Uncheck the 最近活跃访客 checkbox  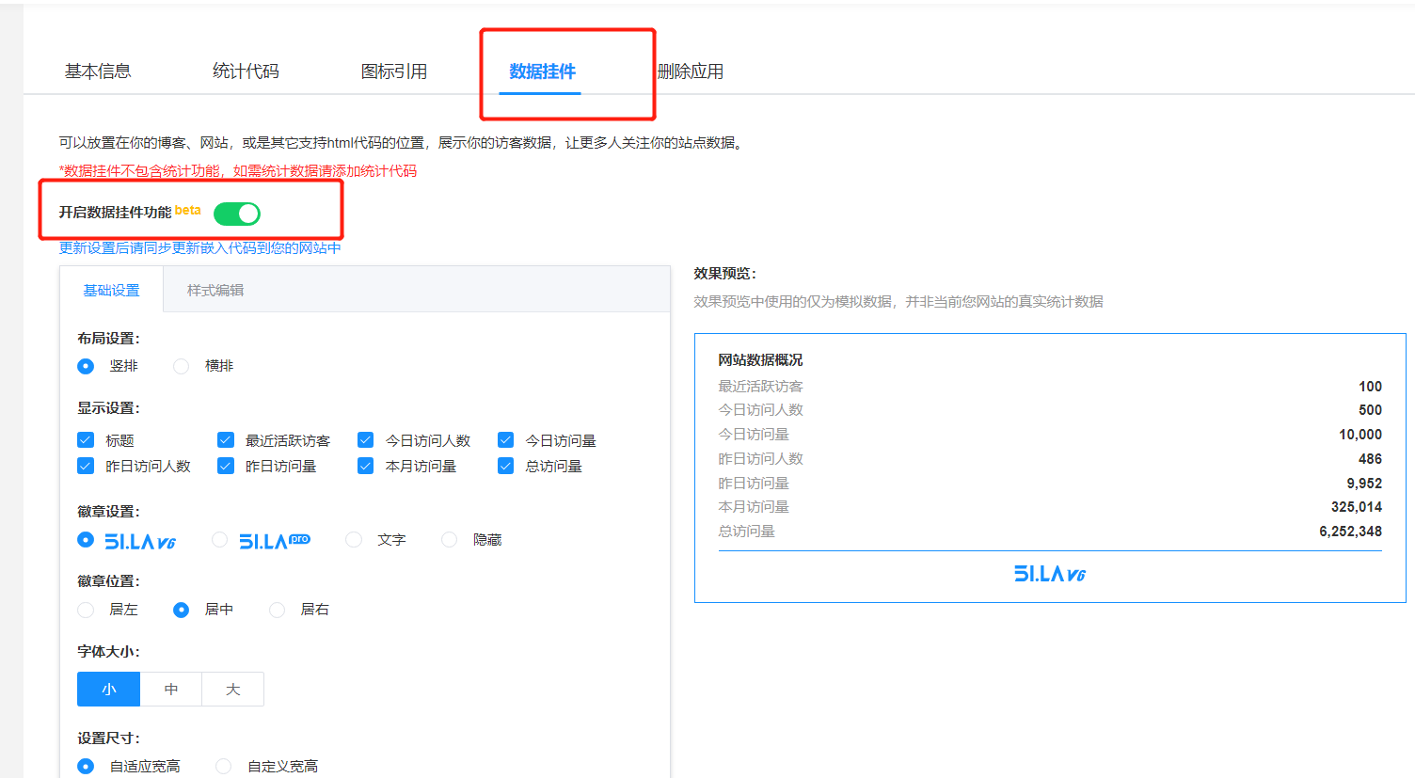tap(226, 440)
